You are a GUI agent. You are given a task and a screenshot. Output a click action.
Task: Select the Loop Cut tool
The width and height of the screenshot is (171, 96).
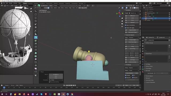tap(36, 47)
